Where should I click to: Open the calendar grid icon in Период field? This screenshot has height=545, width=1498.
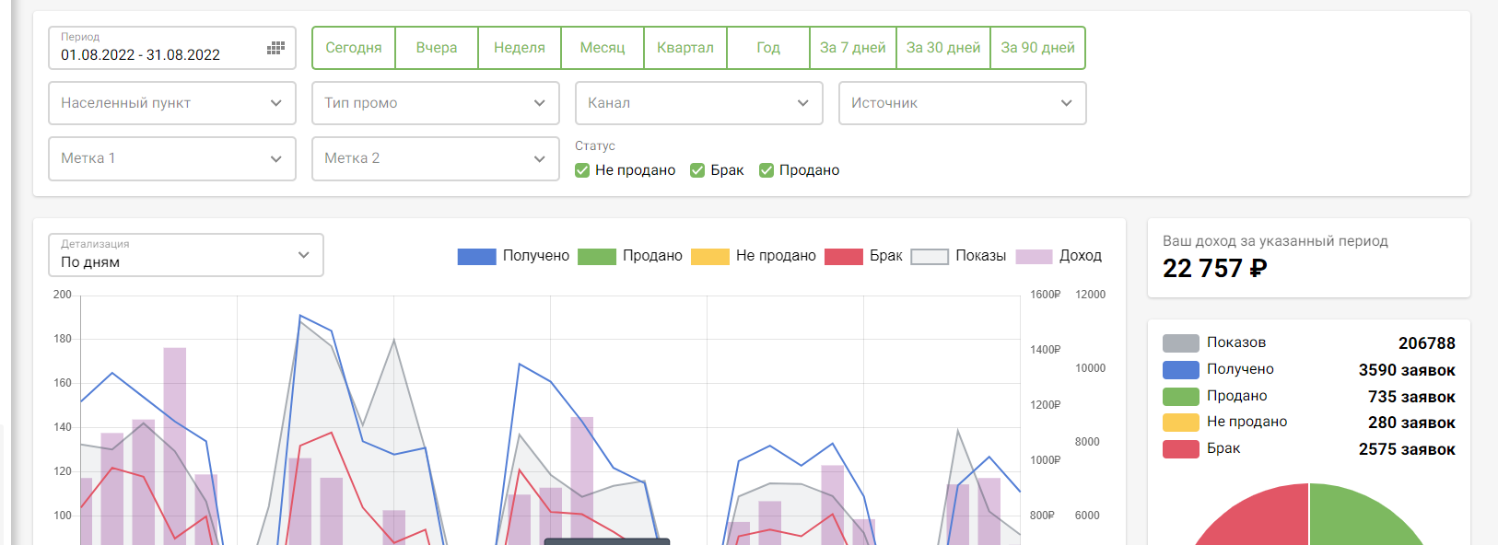coord(275,48)
